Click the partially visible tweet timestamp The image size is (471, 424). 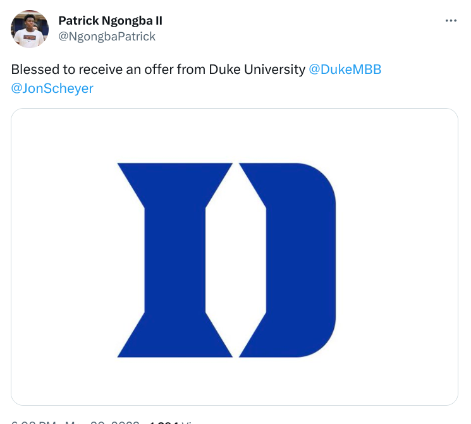pos(76,421)
